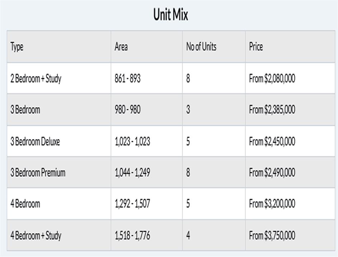Click the Price column header
The image size is (338, 257).
256,47
